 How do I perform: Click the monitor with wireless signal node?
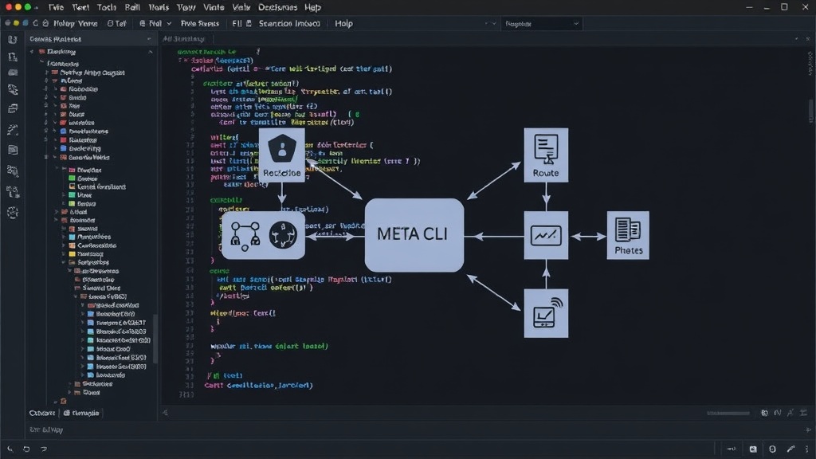coord(546,313)
